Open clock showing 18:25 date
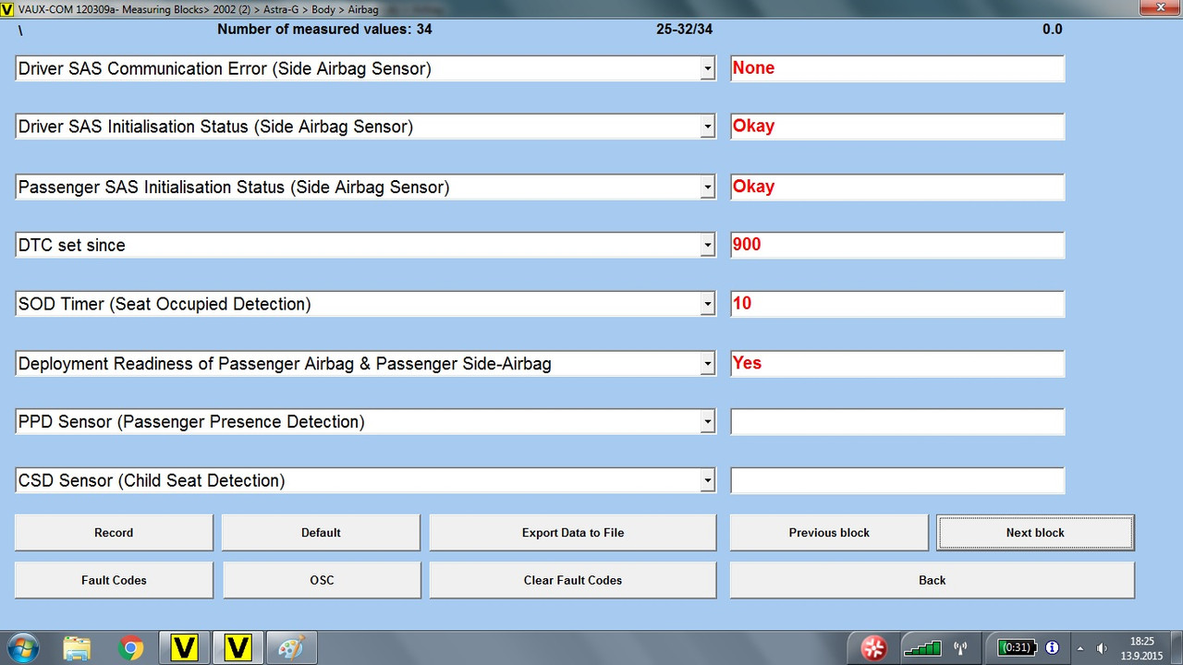The image size is (1183, 665). click(1142, 648)
